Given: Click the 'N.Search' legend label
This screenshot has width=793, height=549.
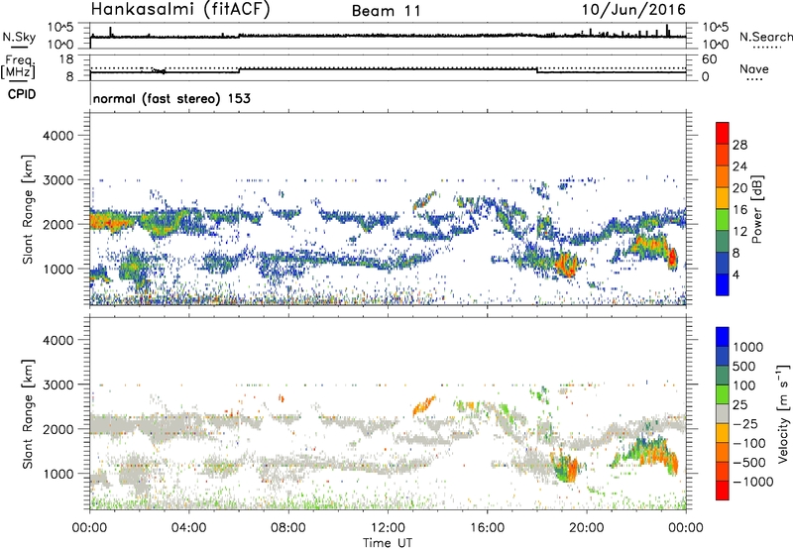Looking at the screenshot, I should (x=766, y=37).
